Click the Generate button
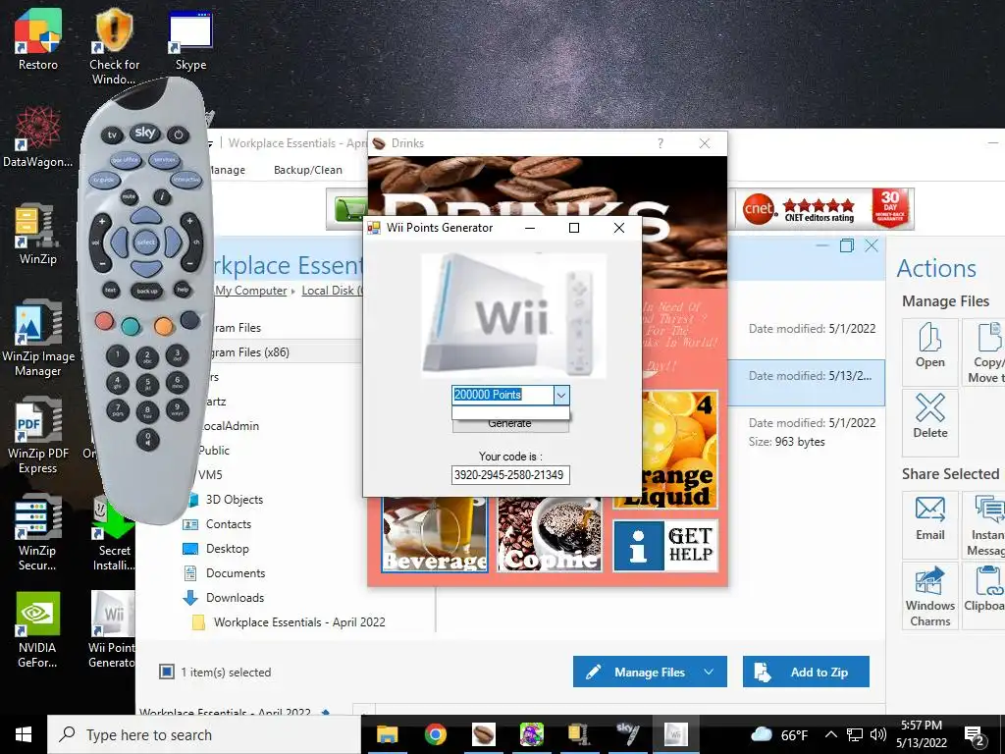Screen dimensions: 1005x754 [510, 424]
